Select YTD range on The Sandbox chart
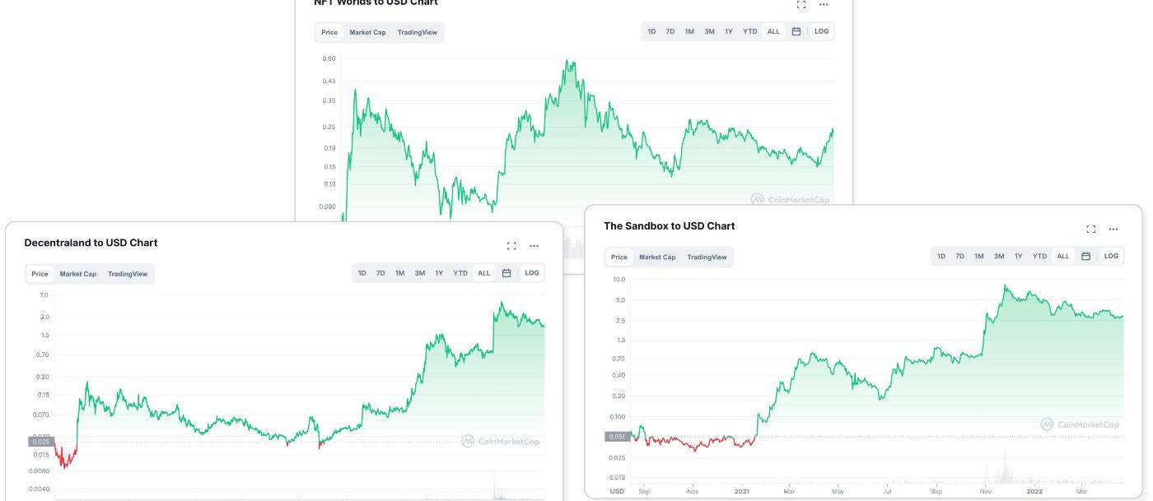This screenshot has height=501, width=1153. [1039, 257]
